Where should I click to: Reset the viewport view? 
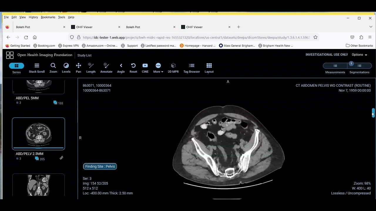tap(133, 68)
